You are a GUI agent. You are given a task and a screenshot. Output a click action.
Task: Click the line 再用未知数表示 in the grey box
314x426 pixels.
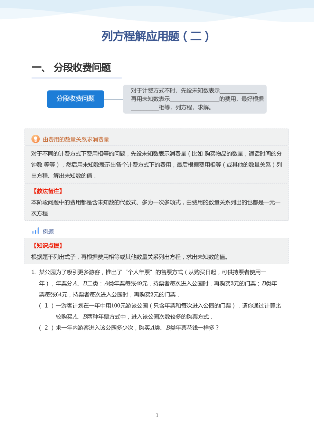pos(197,99)
